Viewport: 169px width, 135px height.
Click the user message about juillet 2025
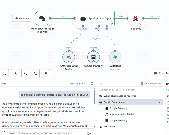pyautogui.click(x=54, y=95)
